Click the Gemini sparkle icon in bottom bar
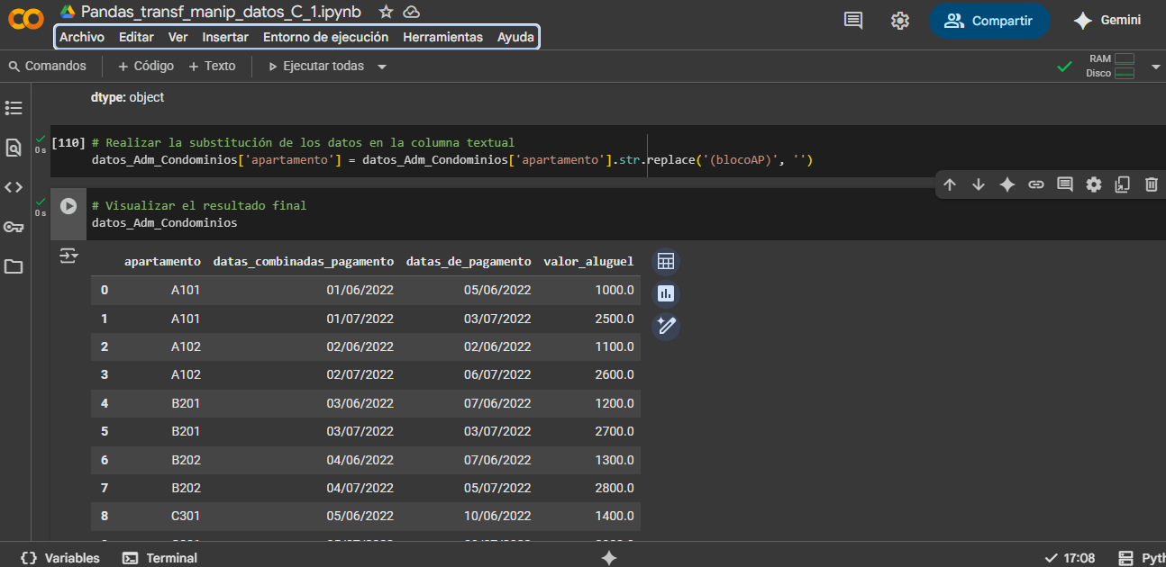 (609, 558)
